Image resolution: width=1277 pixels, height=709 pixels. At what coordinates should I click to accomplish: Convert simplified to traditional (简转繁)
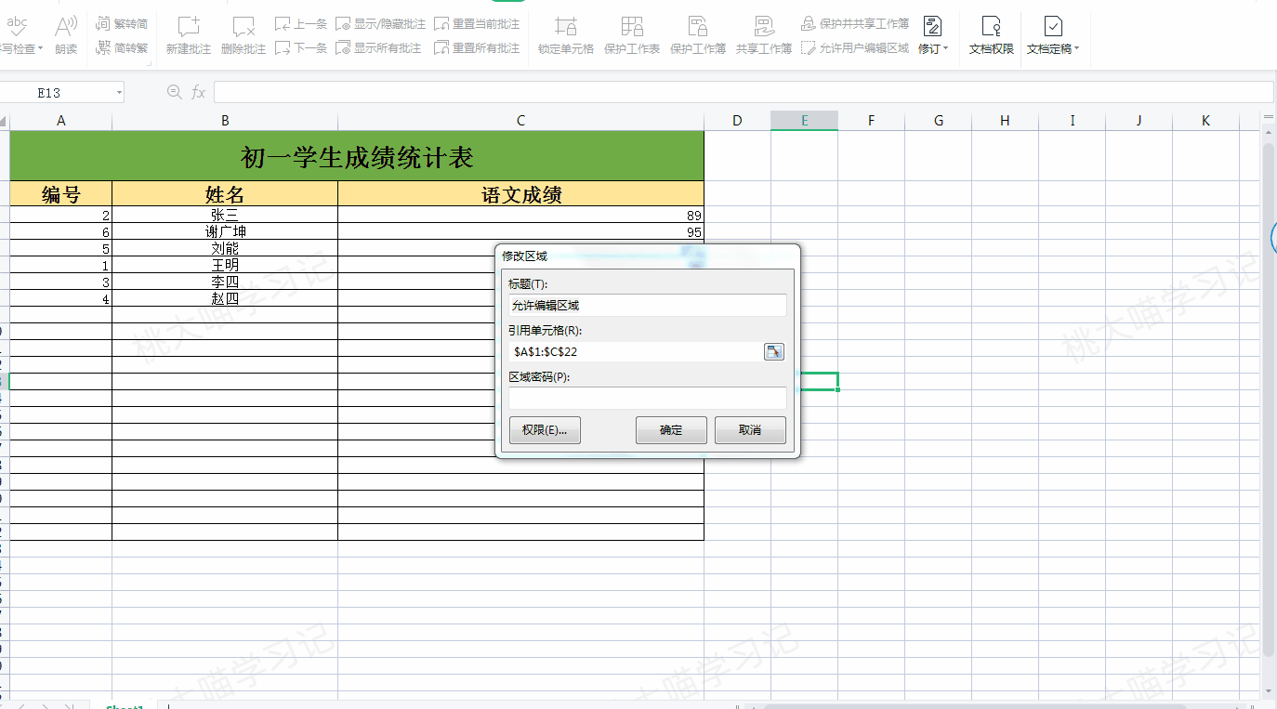(x=122, y=47)
